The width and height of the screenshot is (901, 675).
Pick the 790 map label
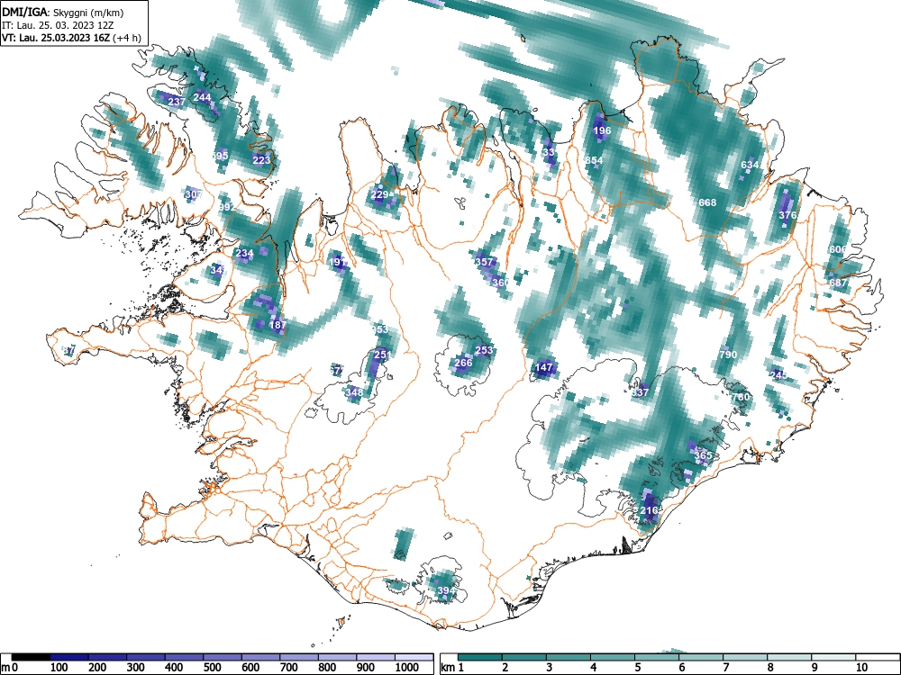click(728, 354)
